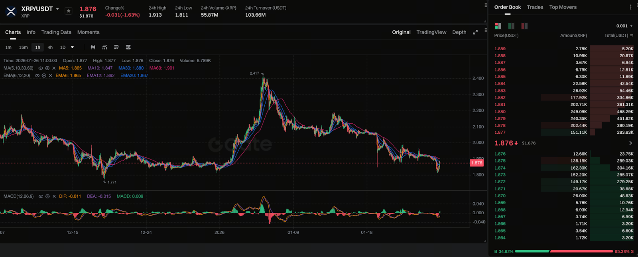Screen dimensions: 638x257
Task: Select the 4h timeframe
Action: pos(50,47)
